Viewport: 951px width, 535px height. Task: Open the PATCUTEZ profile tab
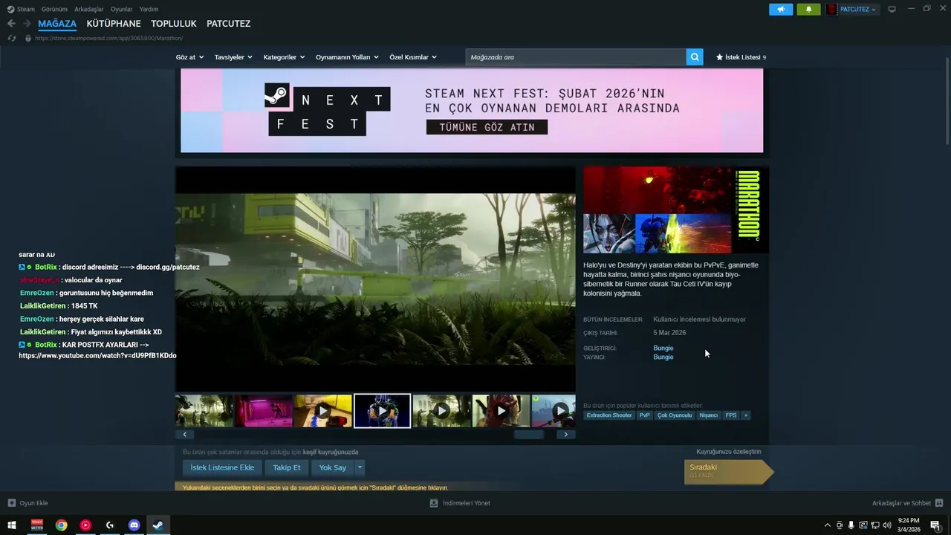[x=228, y=24]
